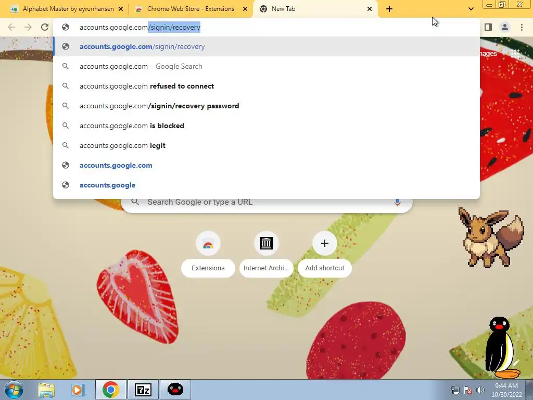The image size is (533, 400).
Task: Click the Add shortcut label
Action: pos(325,268)
